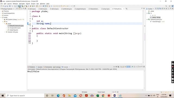174x98 pixels.
Task: Collapse the src folder
Action: point(3,22)
